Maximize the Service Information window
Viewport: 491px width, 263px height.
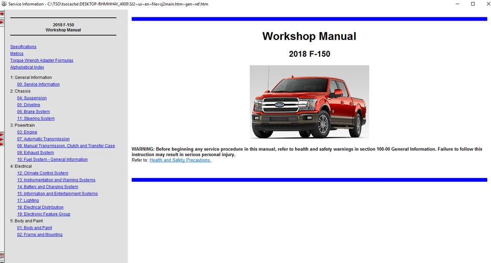473,4
